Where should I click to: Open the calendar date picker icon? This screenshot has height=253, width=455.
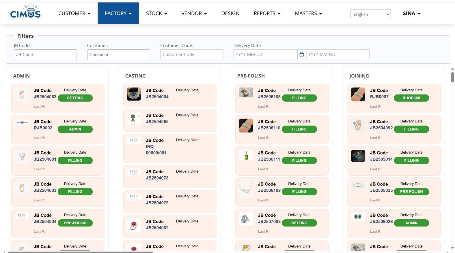coord(301,54)
